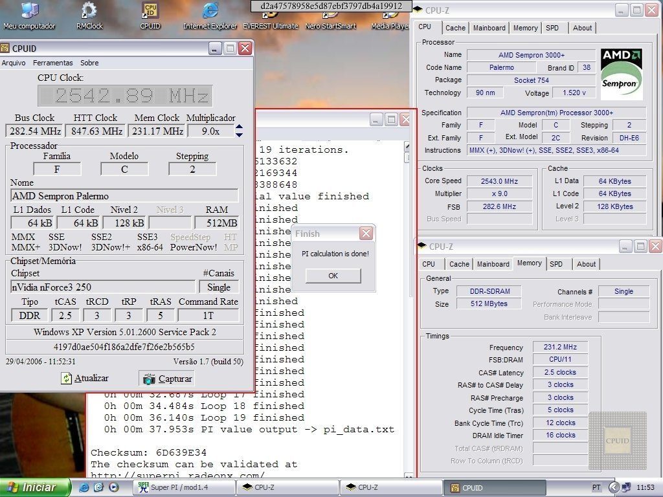This screenshot has height=497, width=663.
Task: Select the SPD tab in upper CPU-Z window
Action: pyautogui.click(x=552, y=28)
